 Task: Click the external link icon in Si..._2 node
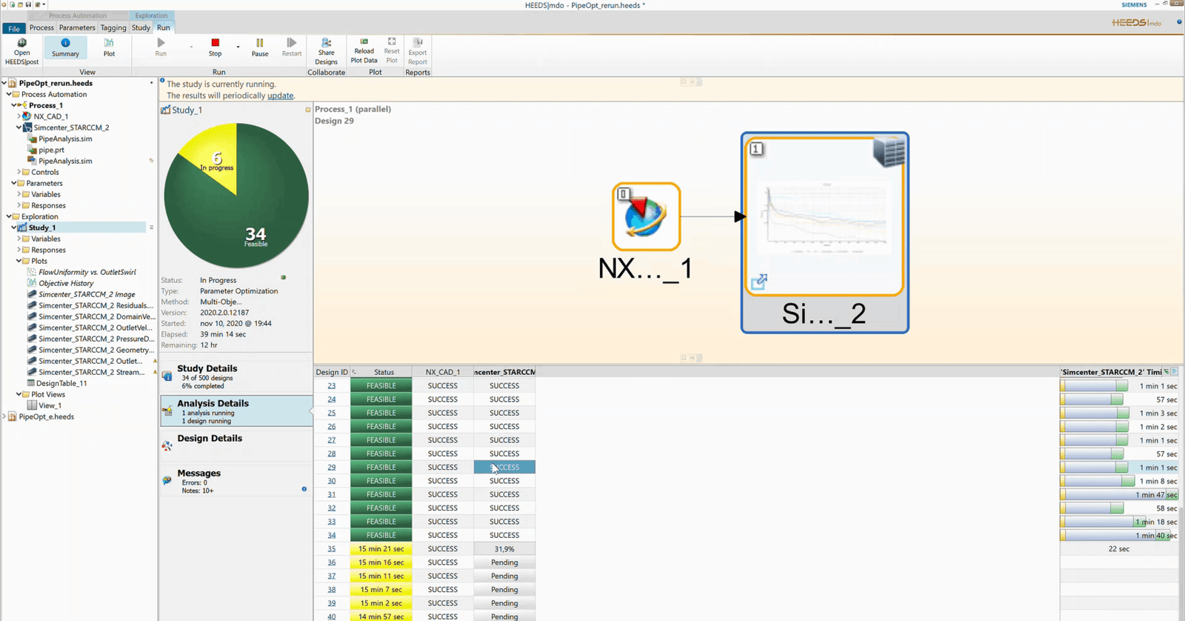coord(758,282)
